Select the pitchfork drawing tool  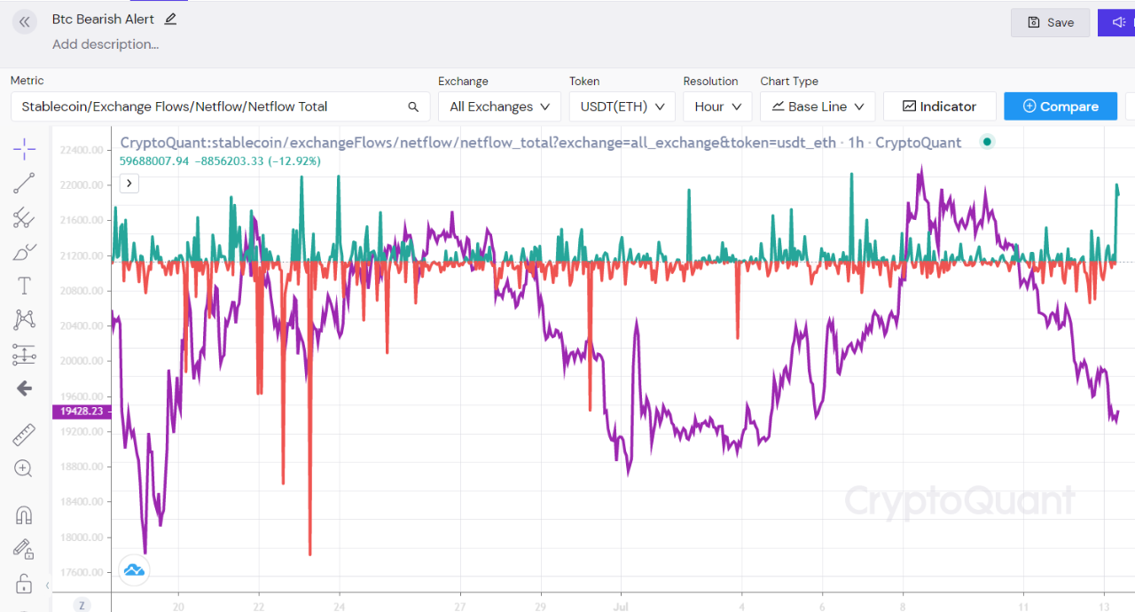pos(24,217)
